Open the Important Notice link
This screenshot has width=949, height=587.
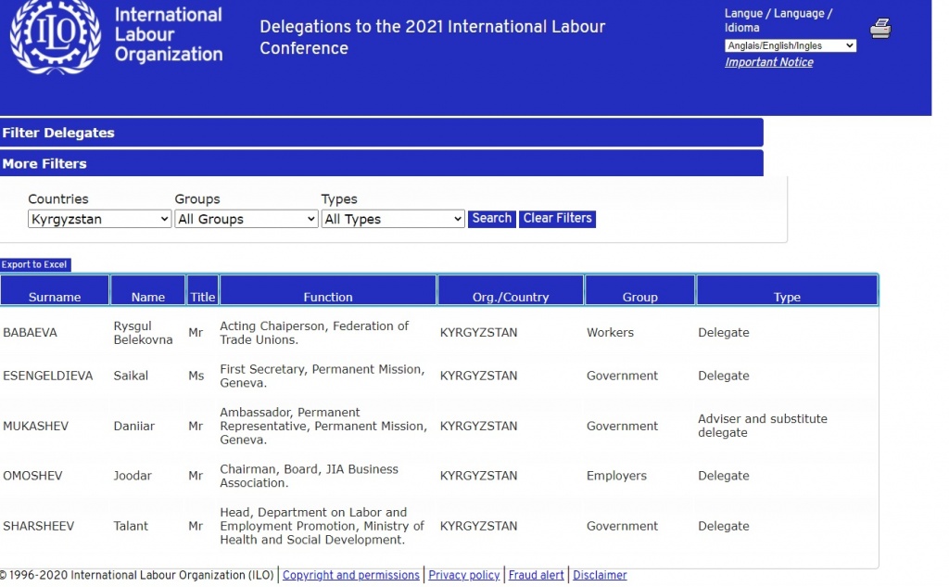[768, 62]
